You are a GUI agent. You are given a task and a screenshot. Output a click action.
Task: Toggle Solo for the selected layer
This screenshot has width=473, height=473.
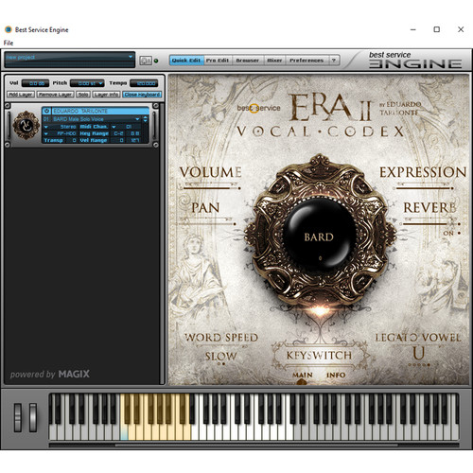coord(83,95)
